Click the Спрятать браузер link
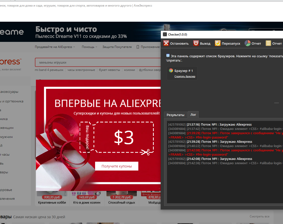283x224 pixels. [185, 76]
